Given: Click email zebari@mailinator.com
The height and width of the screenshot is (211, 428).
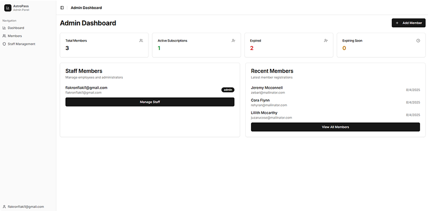Looking at the screenshot, I should 268,92.
